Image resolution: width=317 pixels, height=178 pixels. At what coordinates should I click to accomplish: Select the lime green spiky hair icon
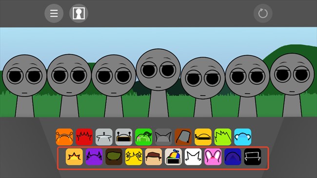coord(223,137)
